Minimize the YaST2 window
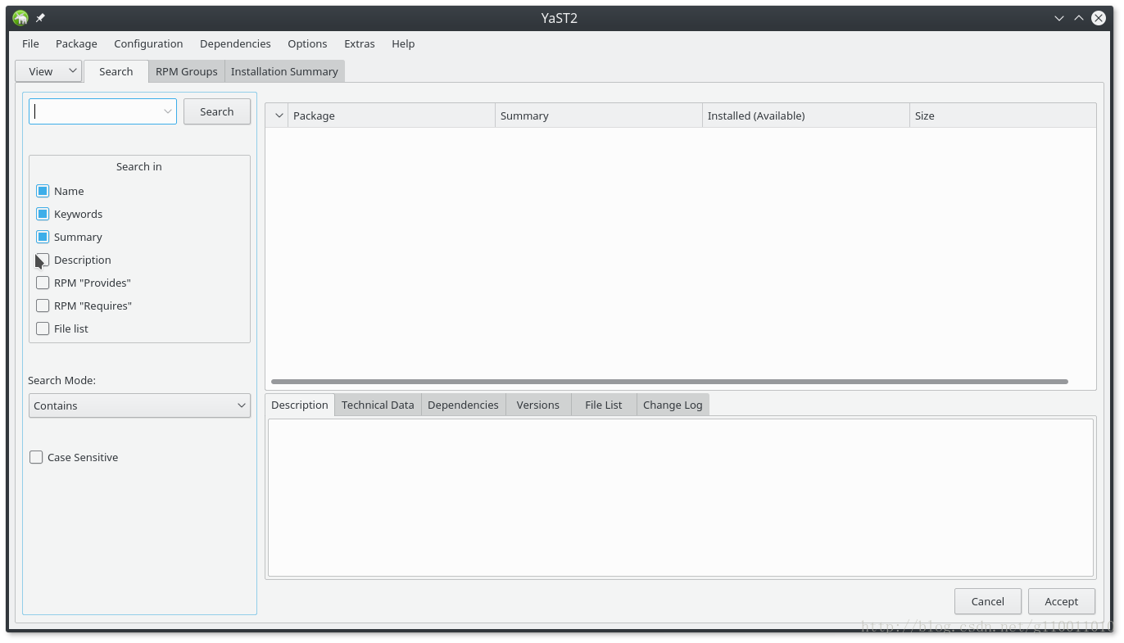 (x=1059, y=18)
